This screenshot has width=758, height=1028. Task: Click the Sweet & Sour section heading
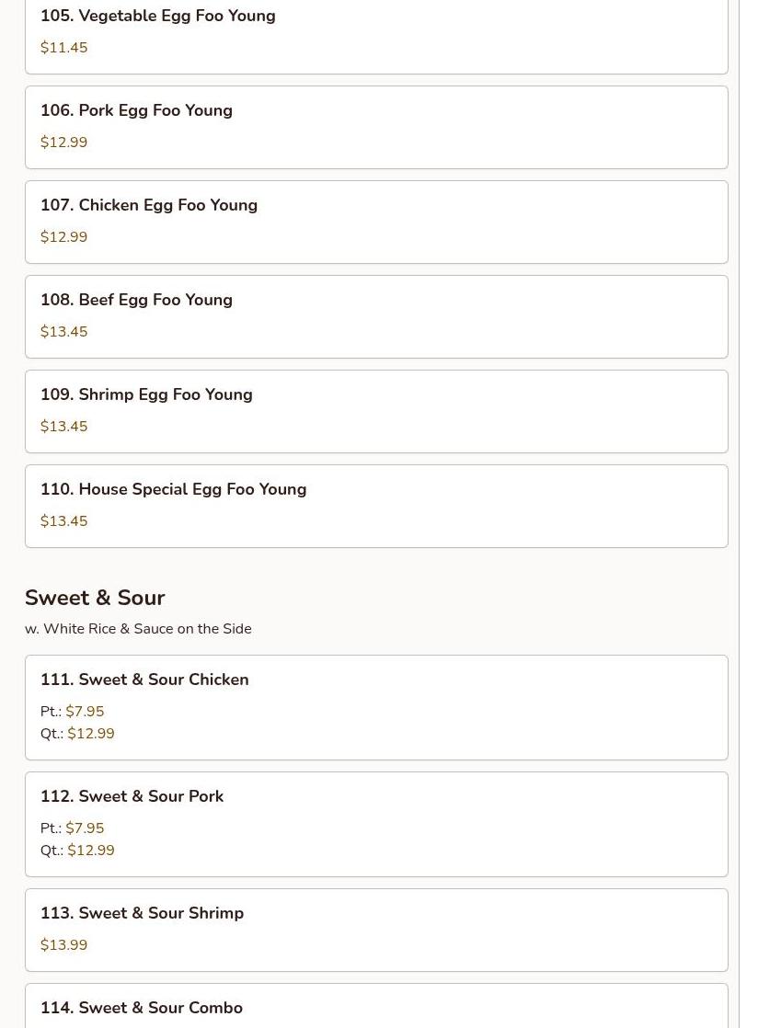[95, 598]
